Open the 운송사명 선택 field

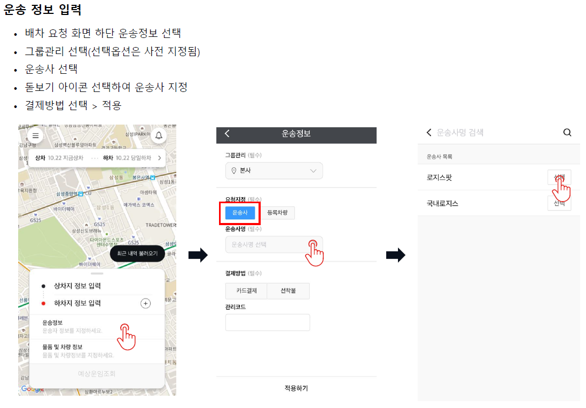pos(274,244)
